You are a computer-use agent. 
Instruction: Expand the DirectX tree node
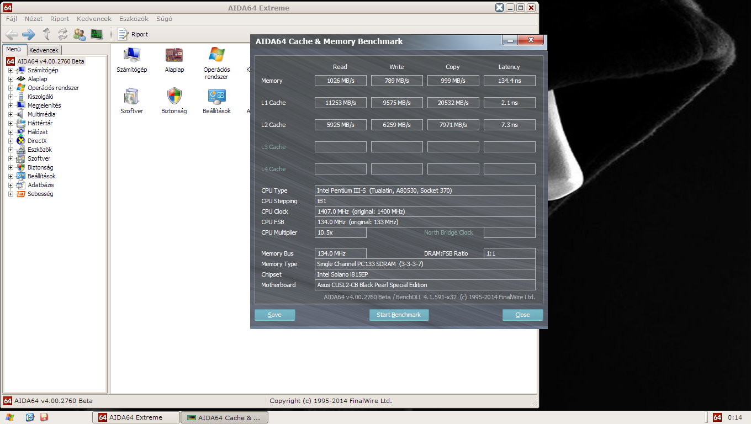(10, 141)
